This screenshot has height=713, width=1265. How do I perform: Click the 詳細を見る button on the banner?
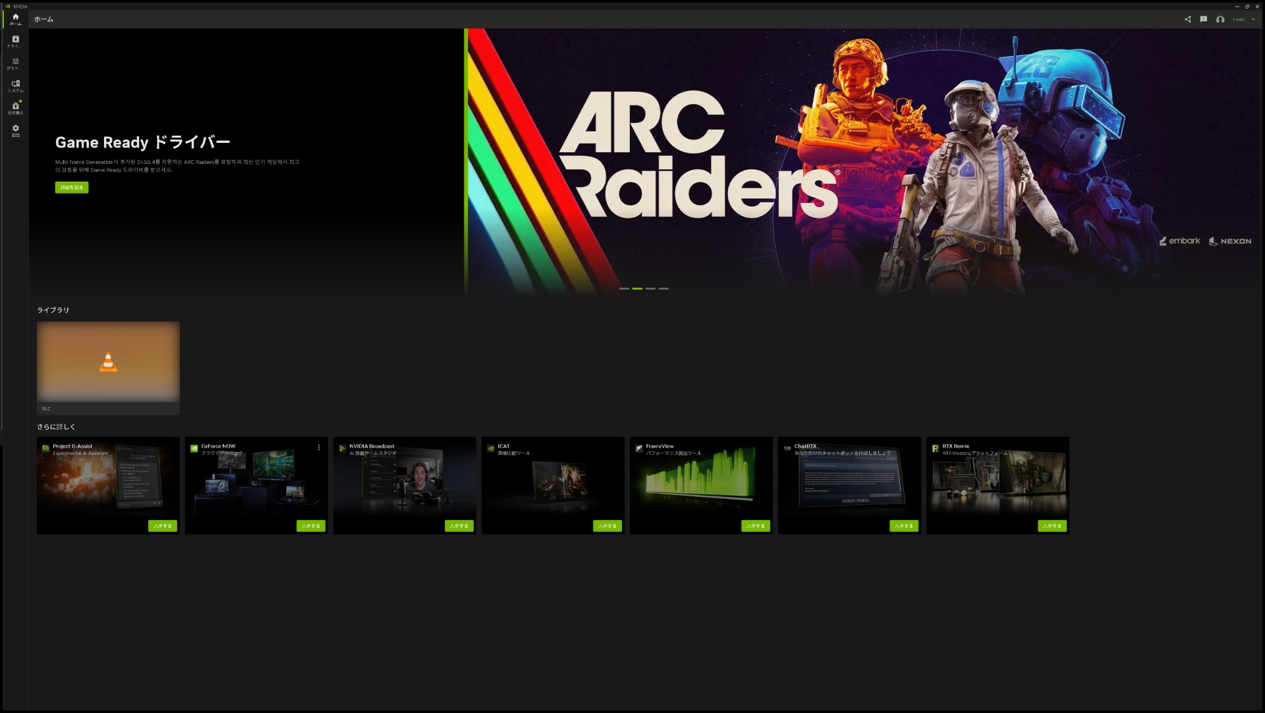71,187
